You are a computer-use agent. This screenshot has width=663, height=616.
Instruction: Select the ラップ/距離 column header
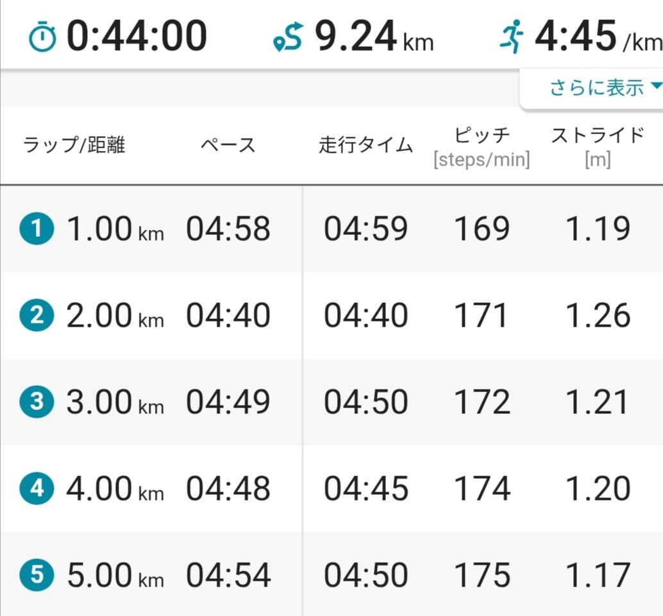(74, 145)
